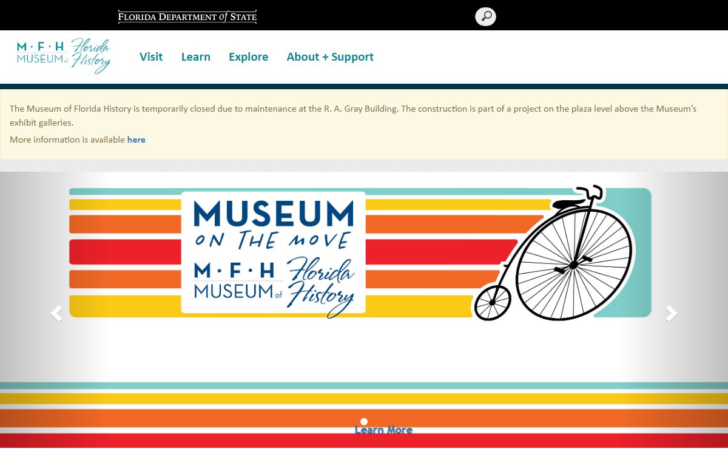Screen dimensions: 728x449
Task: Click the magnifying glass search icon
Action: pos(485,16)
